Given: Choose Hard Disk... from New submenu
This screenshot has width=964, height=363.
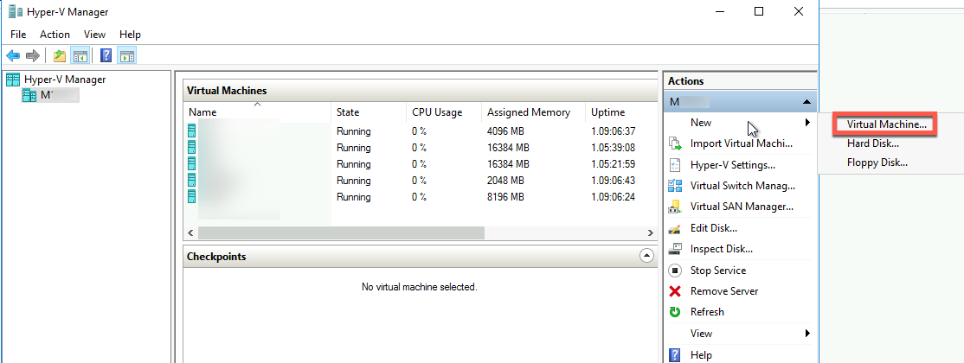Looking at the screenshot, I should pos(872,143).
